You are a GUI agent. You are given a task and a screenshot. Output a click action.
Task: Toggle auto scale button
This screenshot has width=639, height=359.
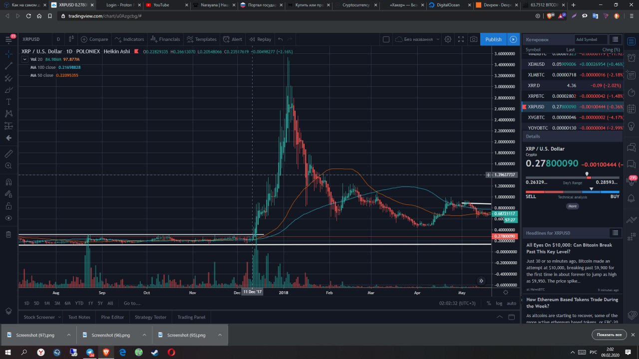point(511,303)
